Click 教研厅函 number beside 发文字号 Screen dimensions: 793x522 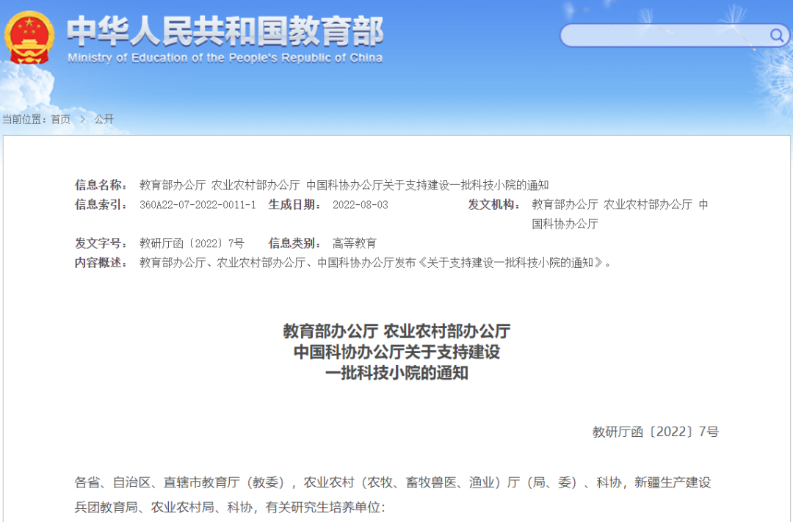pyautogui.click(x=192, y=243)
